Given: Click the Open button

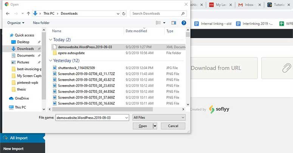Looking at the screenshot, I should (143, 126).
